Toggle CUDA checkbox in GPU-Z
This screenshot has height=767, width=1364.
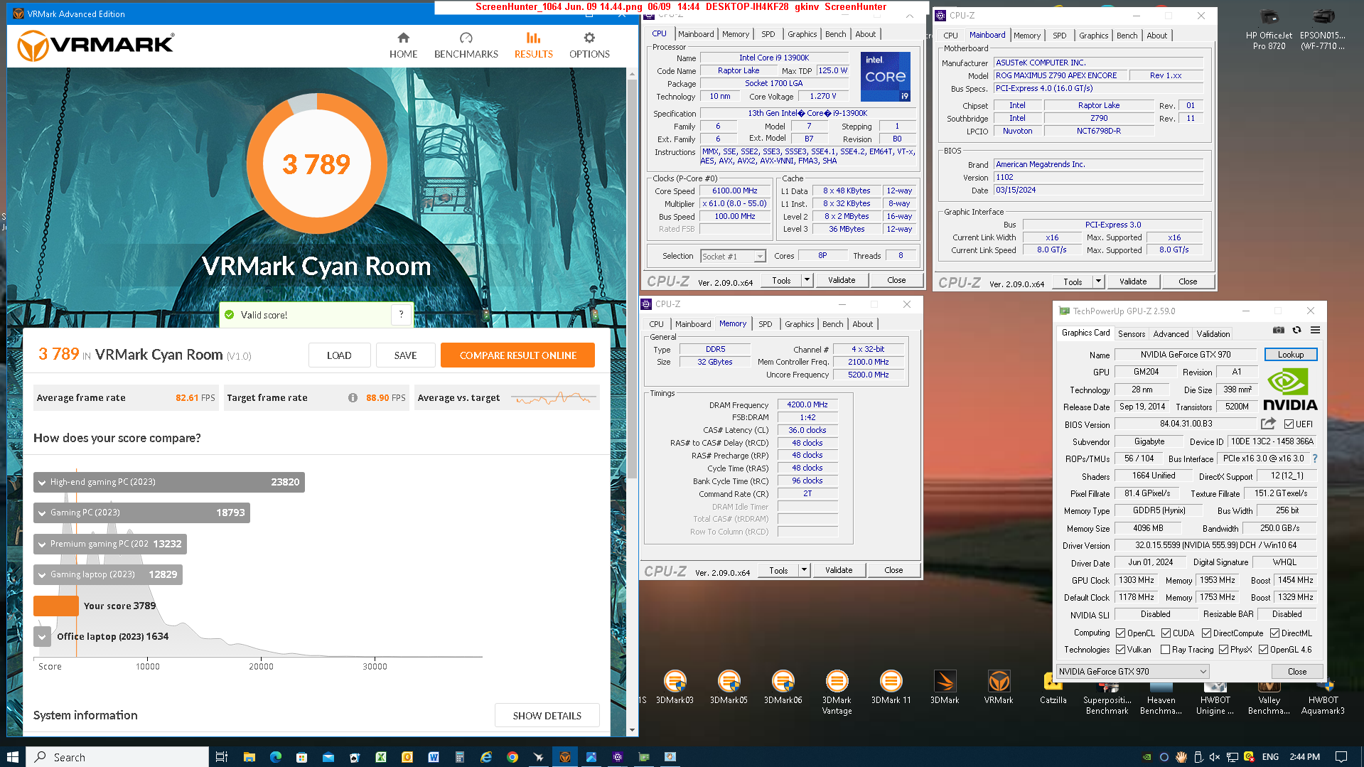coord(1166,633)
